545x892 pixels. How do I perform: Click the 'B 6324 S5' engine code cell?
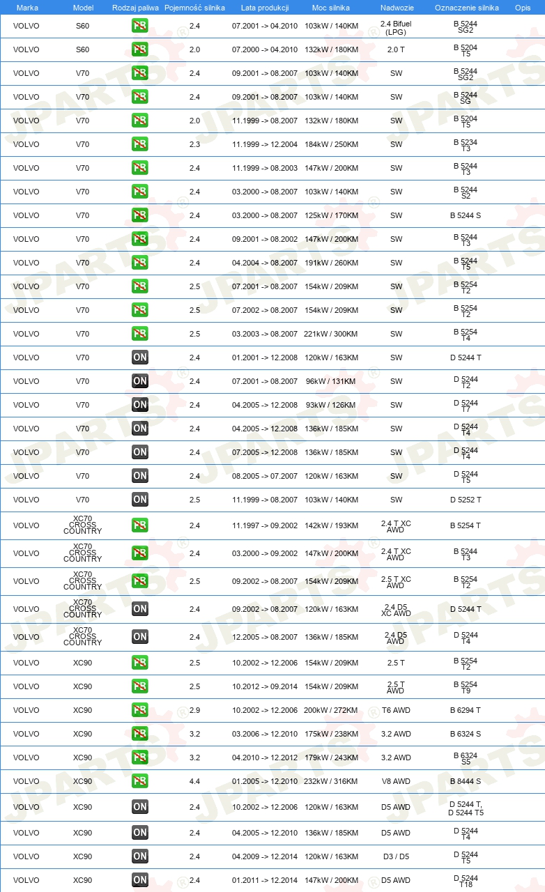[x=466, y=758]
